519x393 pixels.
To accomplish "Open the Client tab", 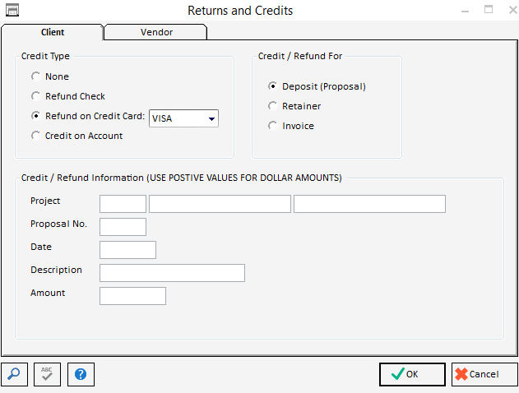I will click(53, 32).
